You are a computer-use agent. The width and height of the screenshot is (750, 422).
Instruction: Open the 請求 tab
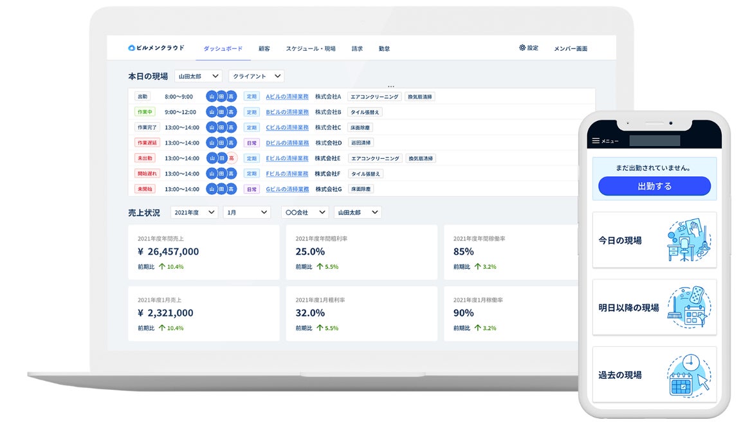(x=357, y=49)
